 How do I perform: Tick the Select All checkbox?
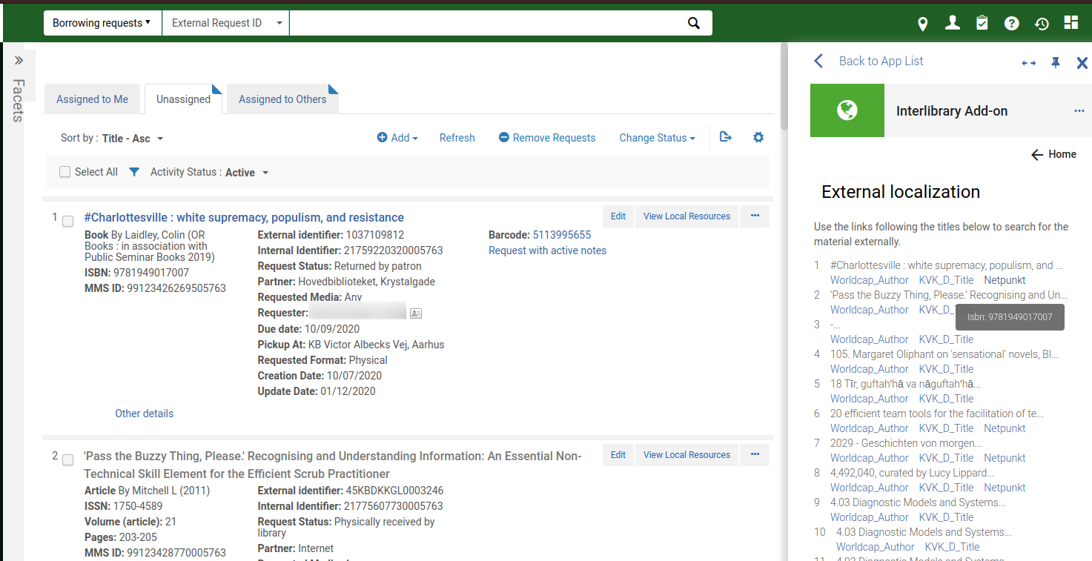64,171
